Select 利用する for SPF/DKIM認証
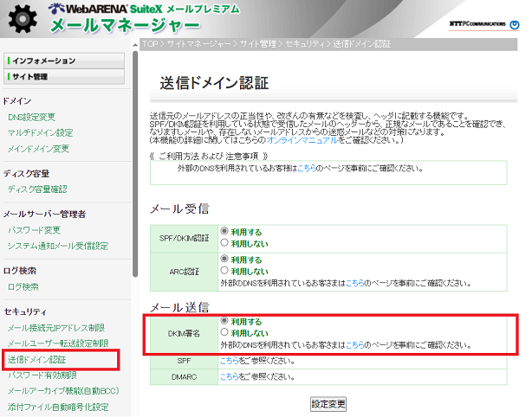This screenshot has width=532, height=417. tap(224, 231)
